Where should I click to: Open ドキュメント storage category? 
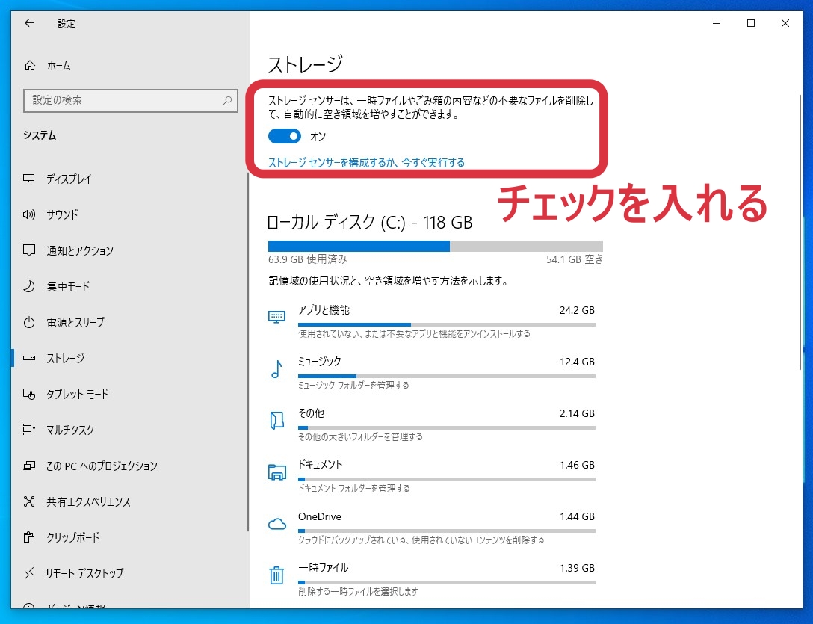(431, 475)
